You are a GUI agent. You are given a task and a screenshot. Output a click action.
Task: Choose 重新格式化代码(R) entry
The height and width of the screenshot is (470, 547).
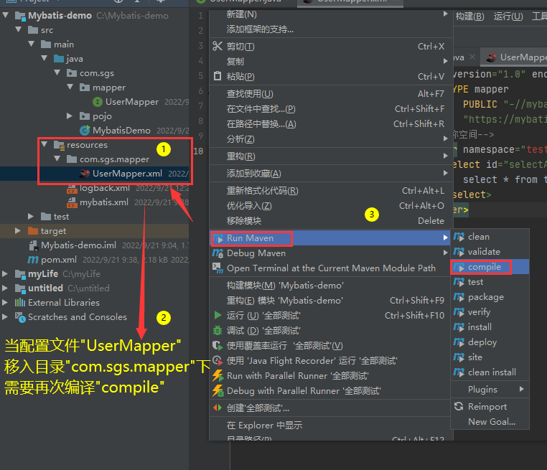click(331, 191)
